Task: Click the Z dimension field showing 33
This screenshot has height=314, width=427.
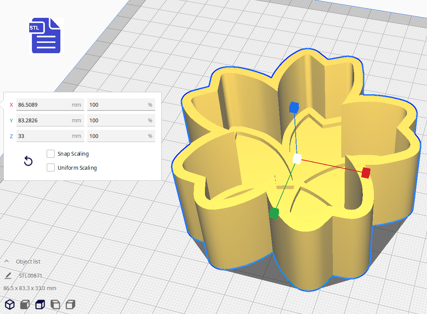Action: pyautogui.click(x=44, y=136)
